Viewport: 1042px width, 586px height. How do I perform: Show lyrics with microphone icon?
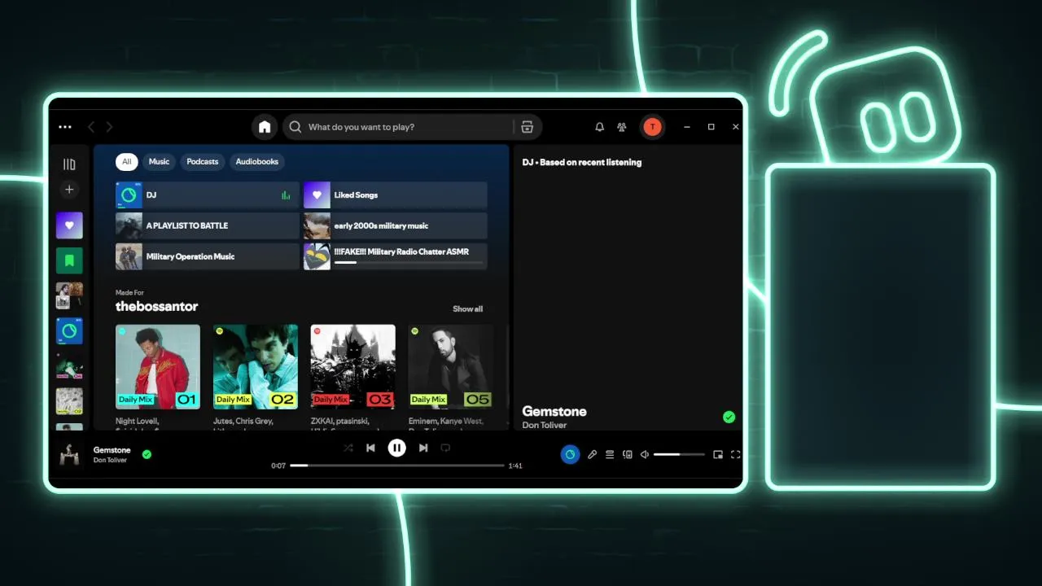(593, 455)
